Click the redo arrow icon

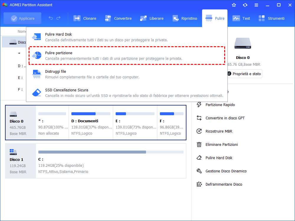tap(58, 18)
